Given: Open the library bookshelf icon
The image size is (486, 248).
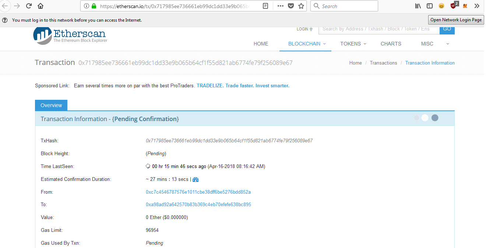Looking at the screenshot, I should coord(418,6).
